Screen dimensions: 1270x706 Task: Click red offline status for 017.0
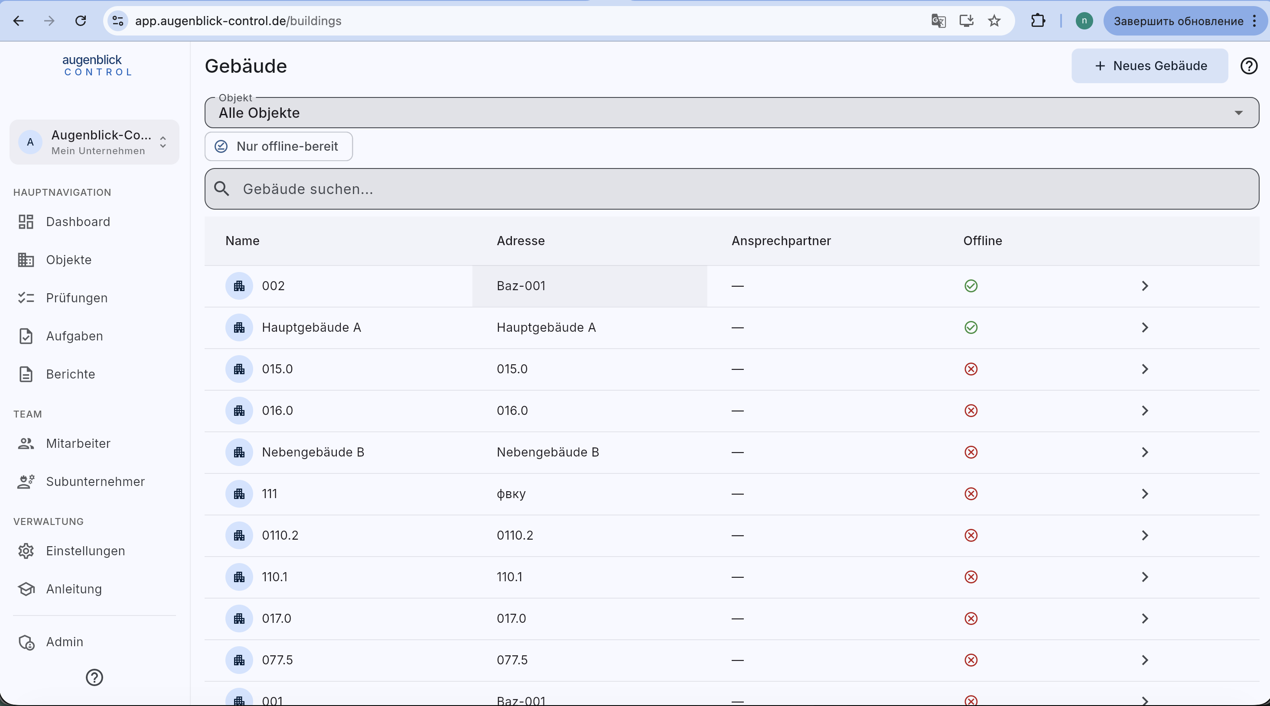971,619
